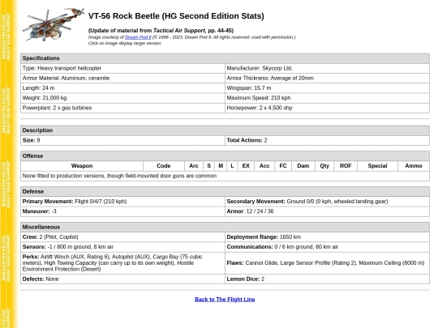Click the 'Size: 9' cell
Viewport: 438px width, 328px height.
pyautogui.click(x=122, y=140)
